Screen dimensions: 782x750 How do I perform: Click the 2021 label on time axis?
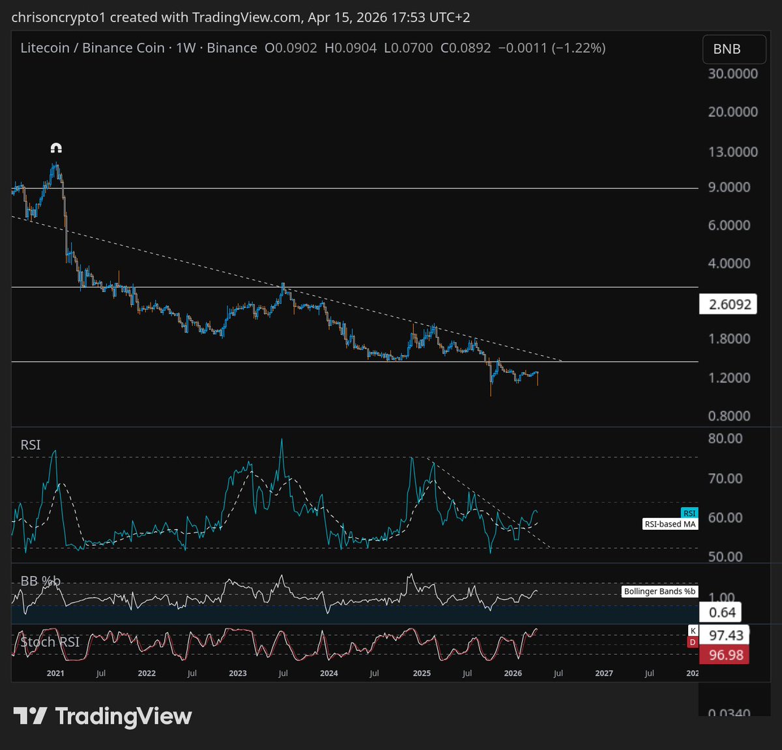tap(55, 673)
